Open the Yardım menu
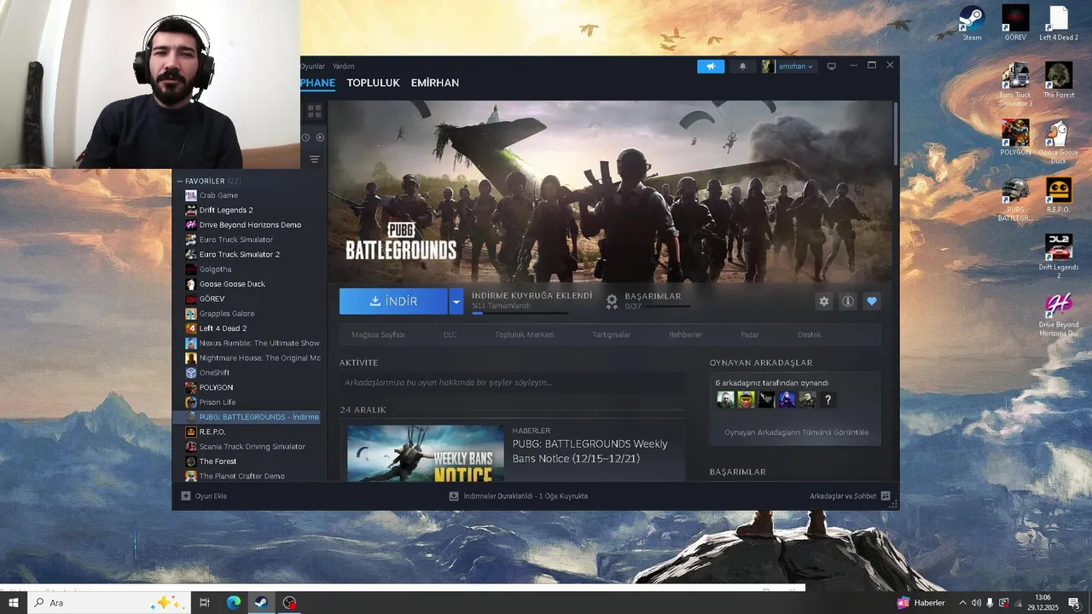The height and width of the screenshot is (614, 1092). [343, 67]
